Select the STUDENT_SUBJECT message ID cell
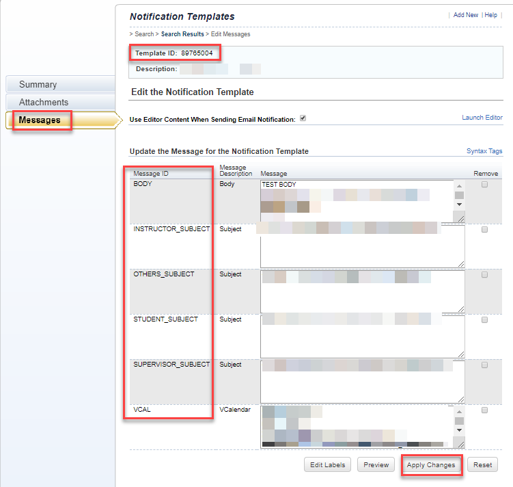 click(165, 319)
